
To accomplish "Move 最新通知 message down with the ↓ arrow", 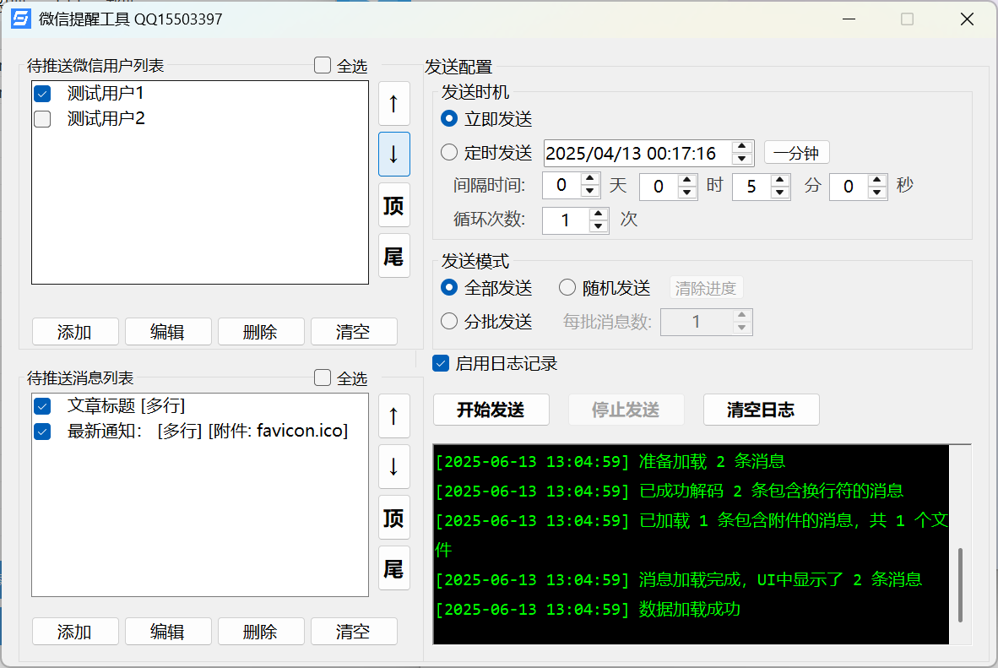I will coord(393,466).
